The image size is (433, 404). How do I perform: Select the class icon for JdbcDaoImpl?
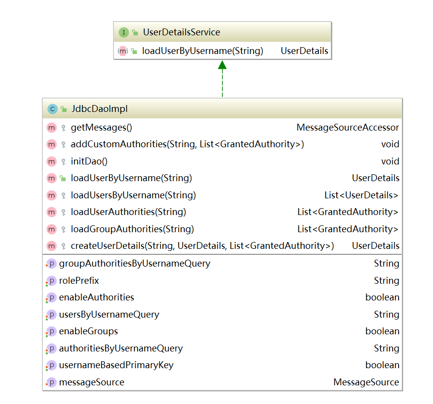tap(52, 109)
